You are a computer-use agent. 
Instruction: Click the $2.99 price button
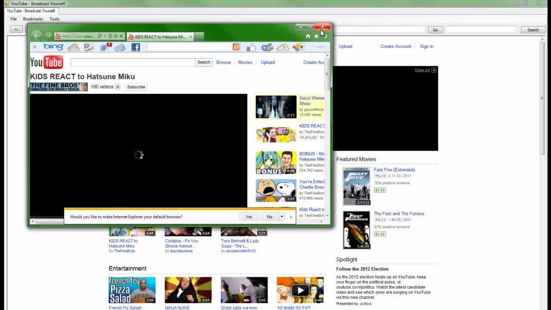pyautogui.click(x=380, y=234)
